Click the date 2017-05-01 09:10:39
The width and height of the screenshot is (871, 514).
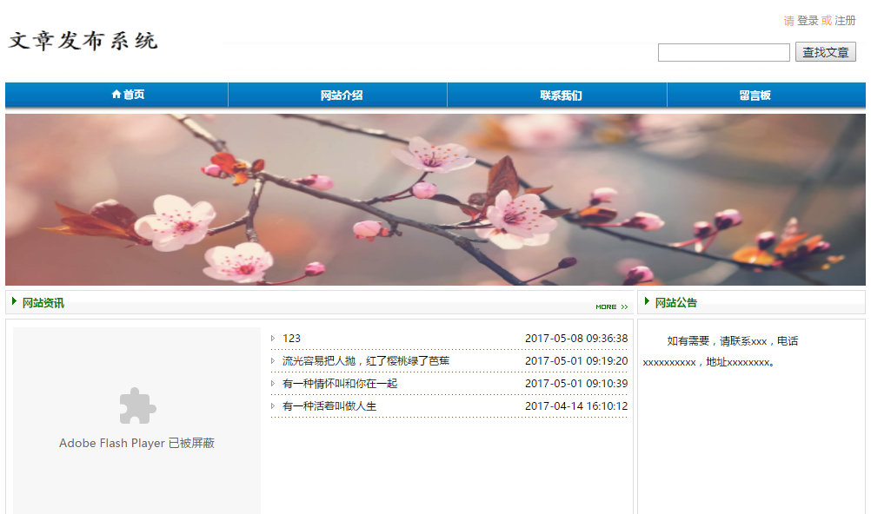[x=576, y=383]
